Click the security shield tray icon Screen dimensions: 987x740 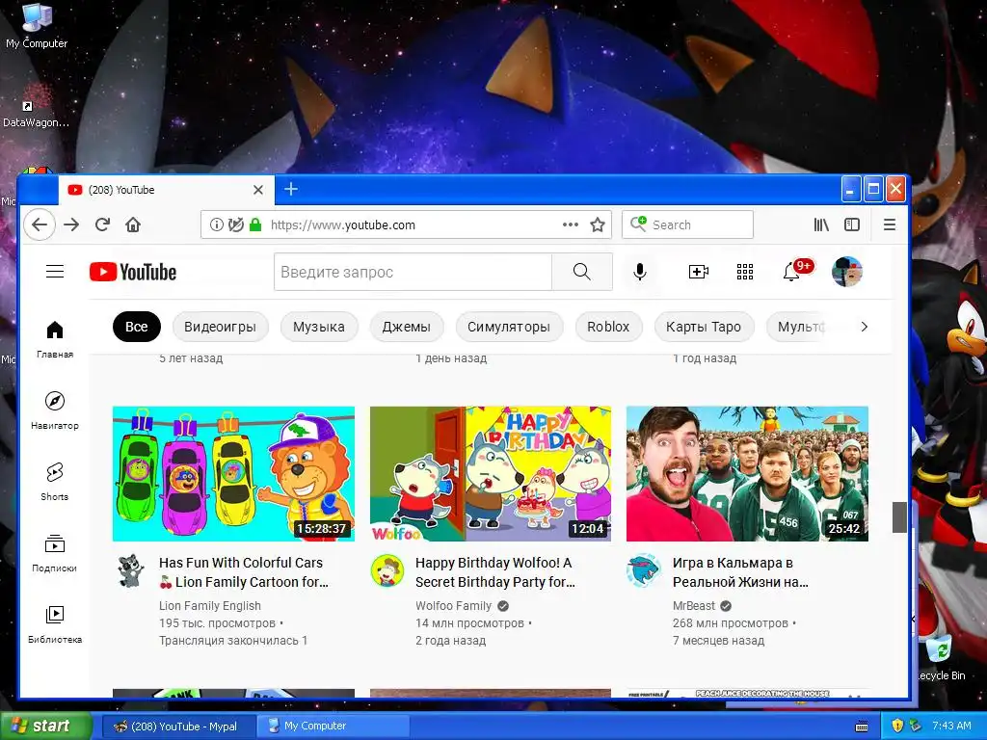(x=897, y=726)
